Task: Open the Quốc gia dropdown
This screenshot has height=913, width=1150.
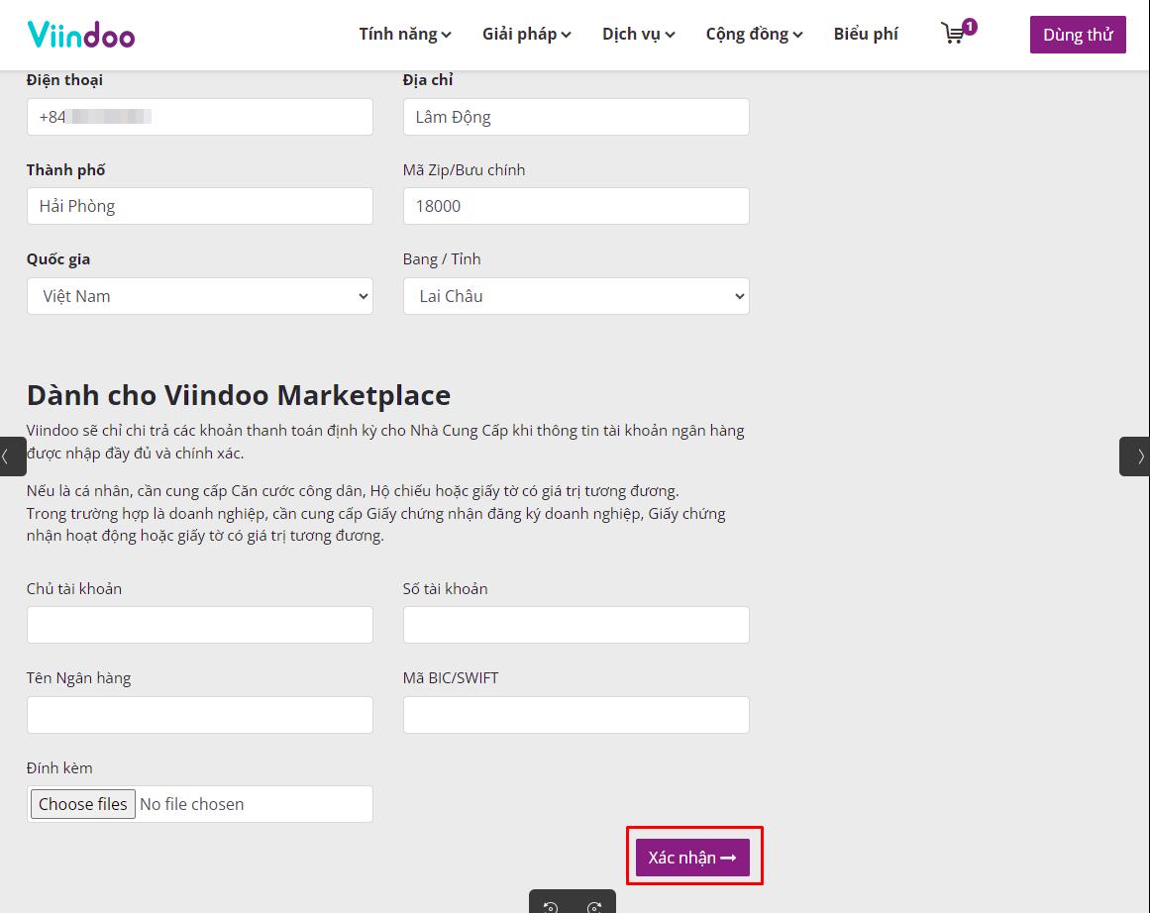Action: (199, 296)
